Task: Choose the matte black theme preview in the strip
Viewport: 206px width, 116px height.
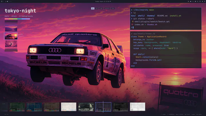Action: pos(120,107)
